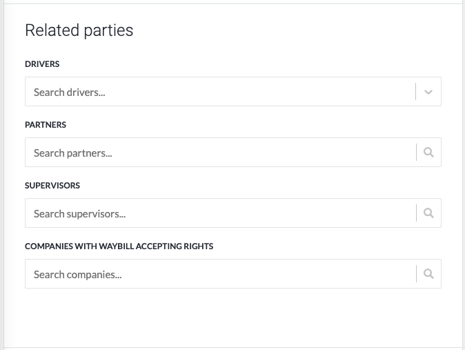
Task: Focus the Search drivers input box
Action: point(220,91)
